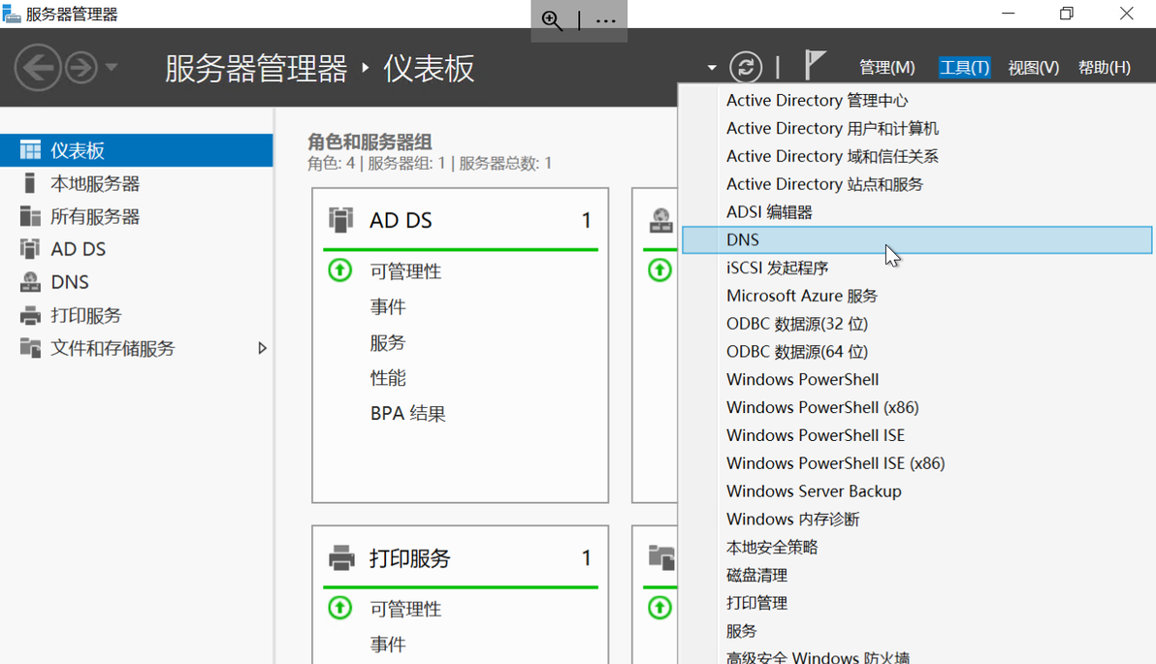Select the 本地服务器 sidebar item

[94, 183]
